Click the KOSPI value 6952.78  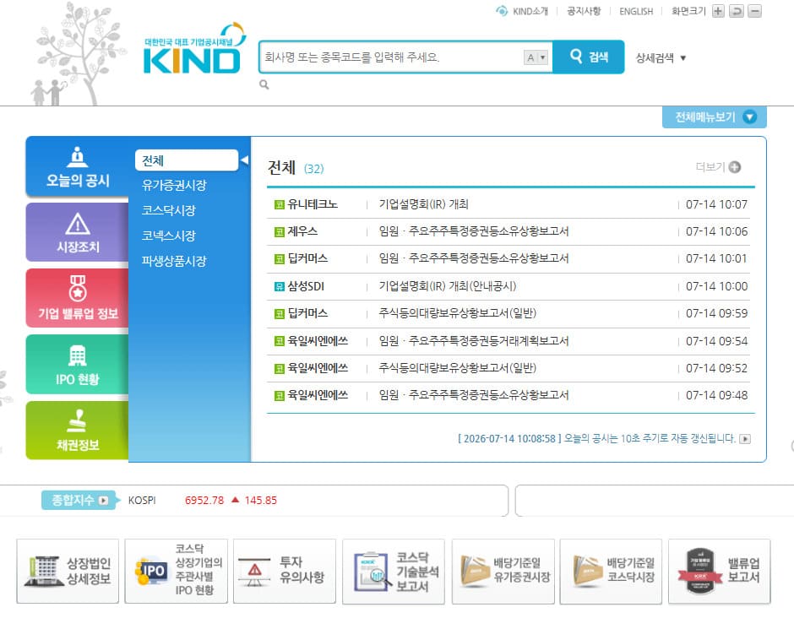coord(204,501)
